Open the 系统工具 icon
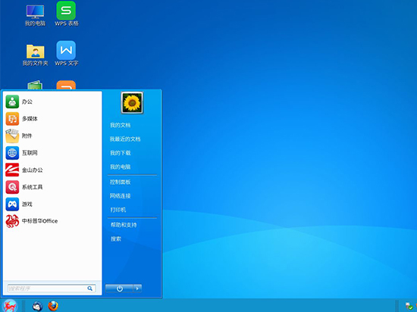 click(x=12, y=187)
